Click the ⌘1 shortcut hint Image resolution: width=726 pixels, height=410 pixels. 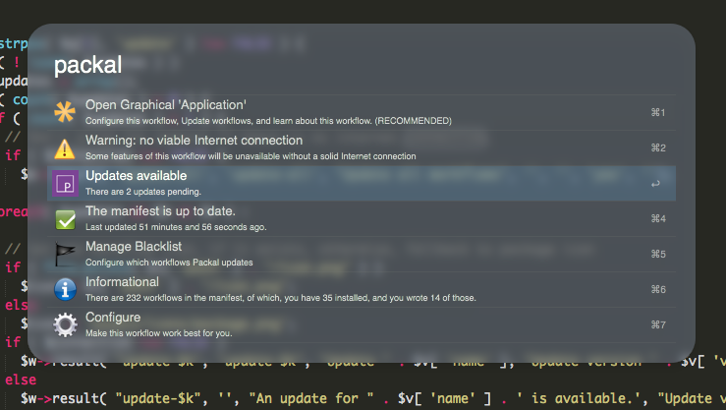[658, 112]
